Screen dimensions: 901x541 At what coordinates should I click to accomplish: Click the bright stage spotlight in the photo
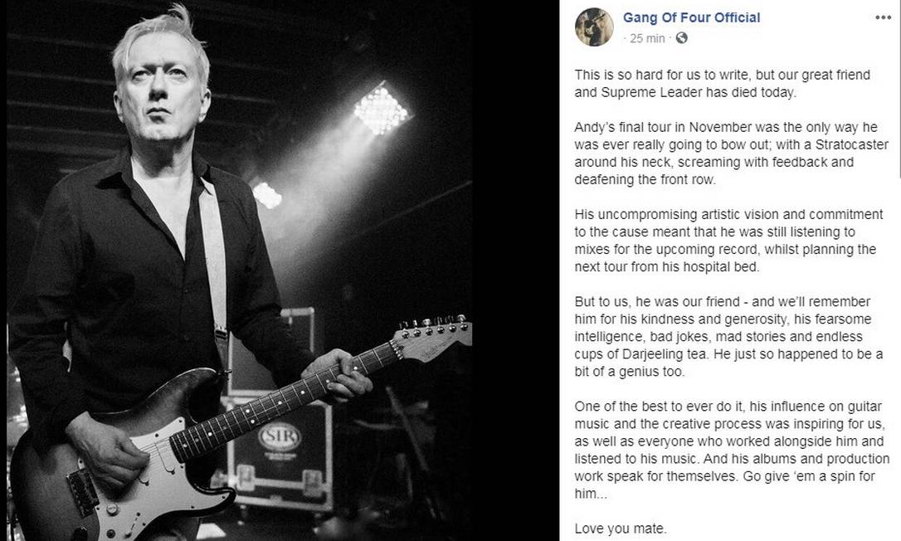(x=381, y=110)
